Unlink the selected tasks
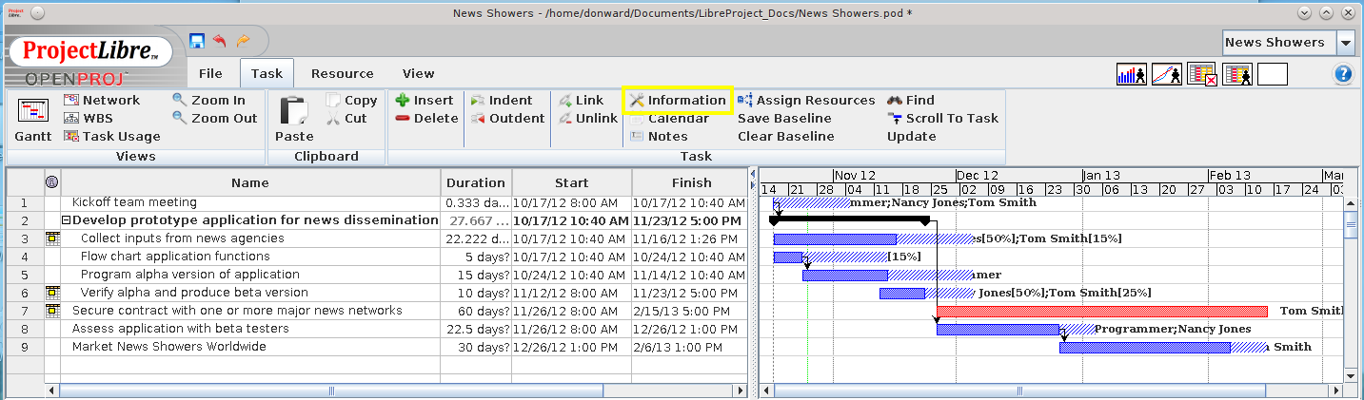Viewport: 1364px width, 400px height. click(587, 118)
